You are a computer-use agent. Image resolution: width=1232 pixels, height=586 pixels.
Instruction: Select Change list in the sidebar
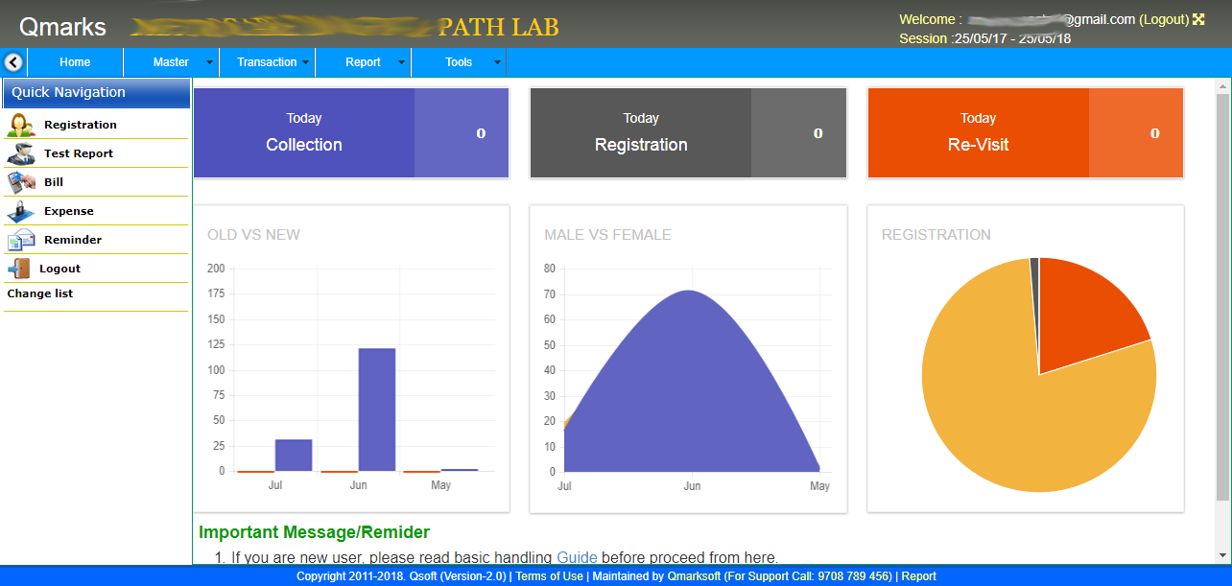click(x=39, y=293)
